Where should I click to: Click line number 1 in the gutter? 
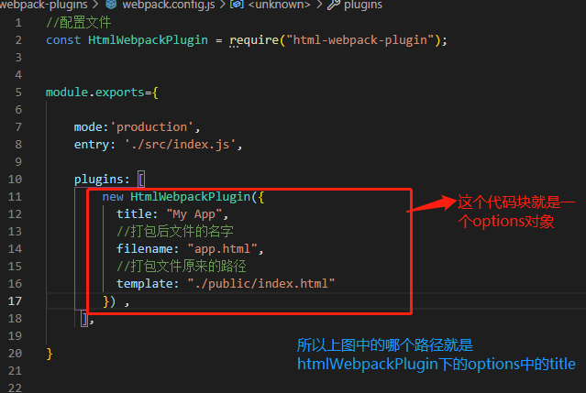point(18,23)
